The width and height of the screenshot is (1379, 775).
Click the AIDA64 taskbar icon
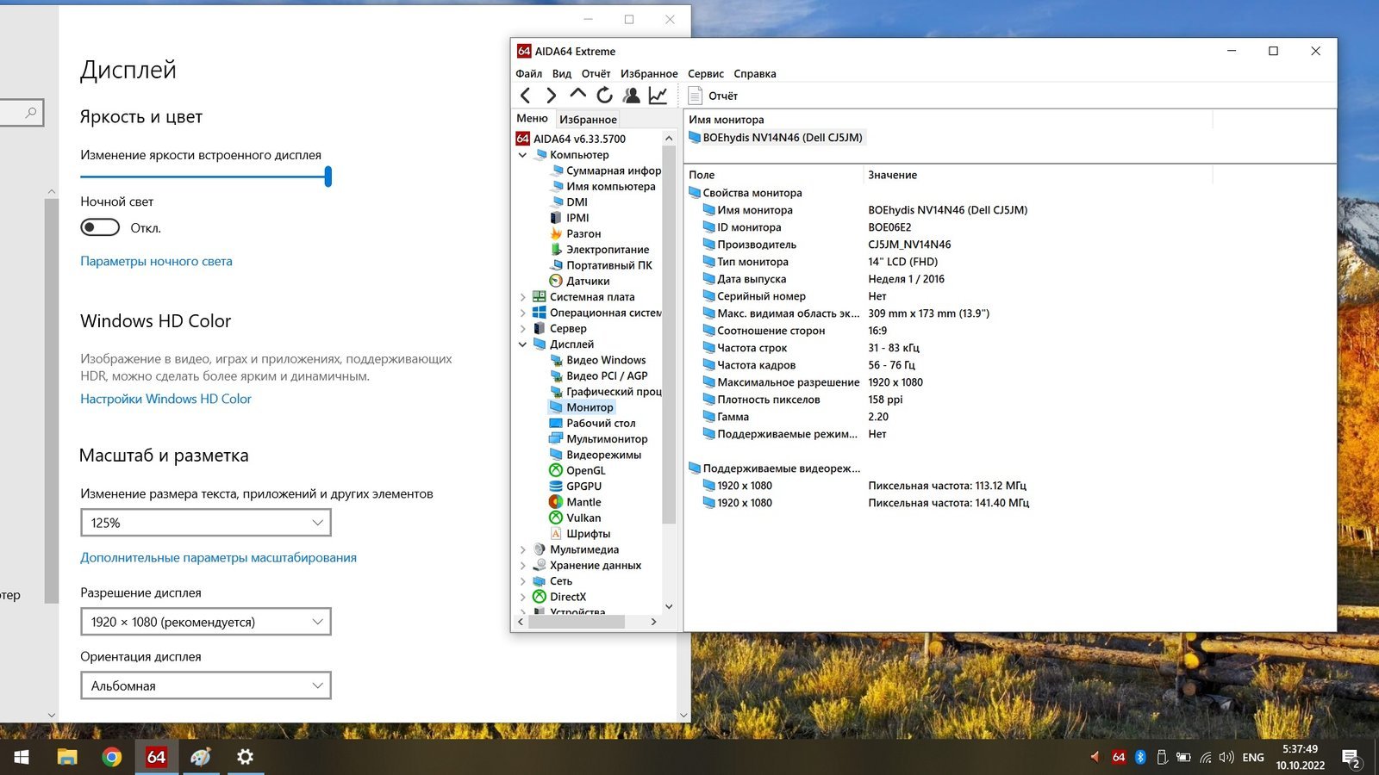coord(156,757)
